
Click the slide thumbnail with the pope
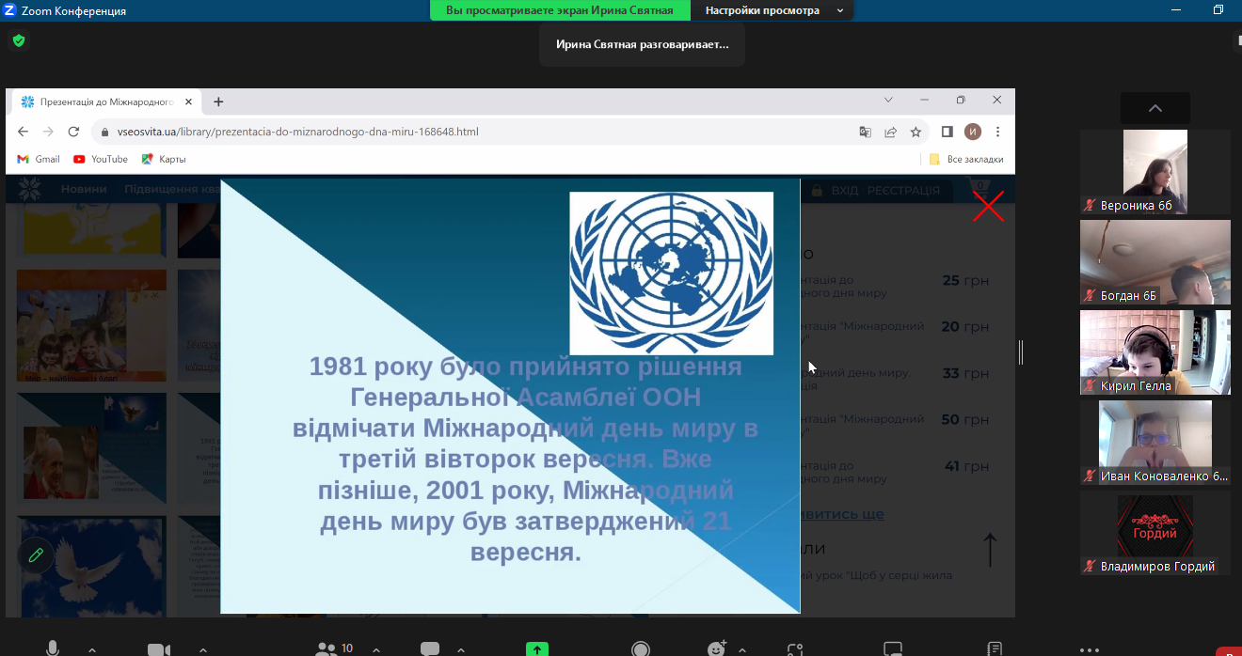91,448
